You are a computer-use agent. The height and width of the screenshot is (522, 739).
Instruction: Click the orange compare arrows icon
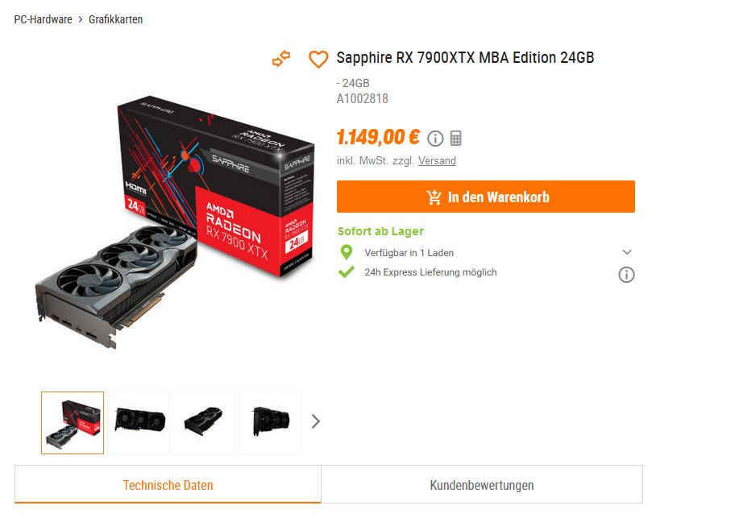pyautogui.click(x=281, y=59)
